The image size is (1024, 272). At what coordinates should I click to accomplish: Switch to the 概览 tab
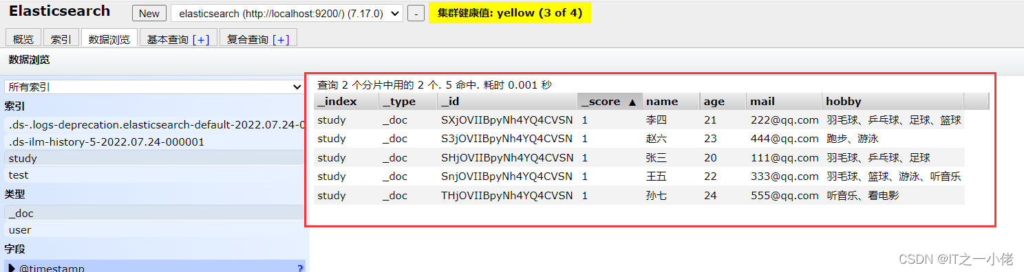[x=23, y=39]
